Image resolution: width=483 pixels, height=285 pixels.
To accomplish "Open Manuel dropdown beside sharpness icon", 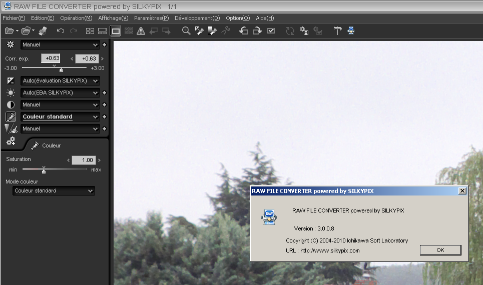I will pyautogui.click(x=60, y=128).
